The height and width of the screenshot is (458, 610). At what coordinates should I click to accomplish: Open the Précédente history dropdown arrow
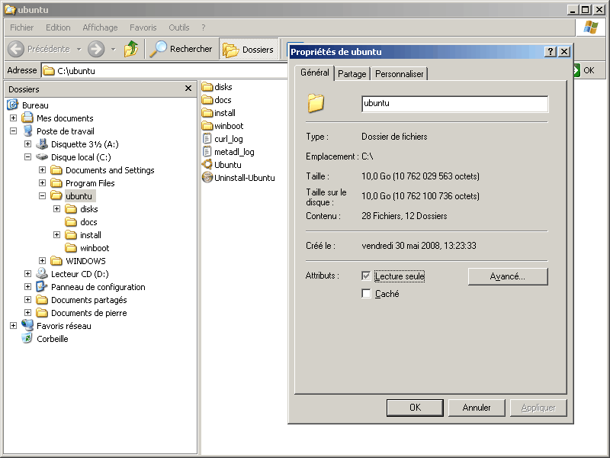click(x=79, y=50)
